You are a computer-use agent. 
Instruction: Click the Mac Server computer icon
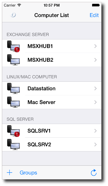13,102
